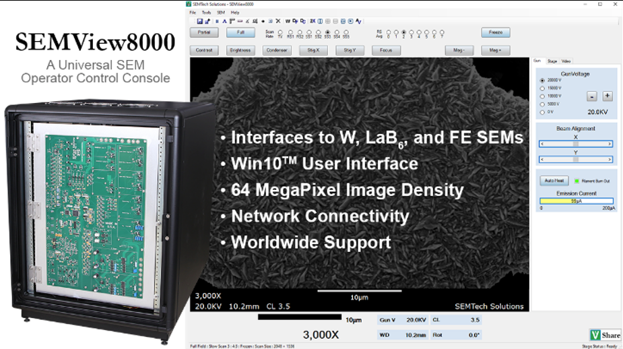Click the Save disk icon in toolbar
Screen dimensions: 623x349
200,21
